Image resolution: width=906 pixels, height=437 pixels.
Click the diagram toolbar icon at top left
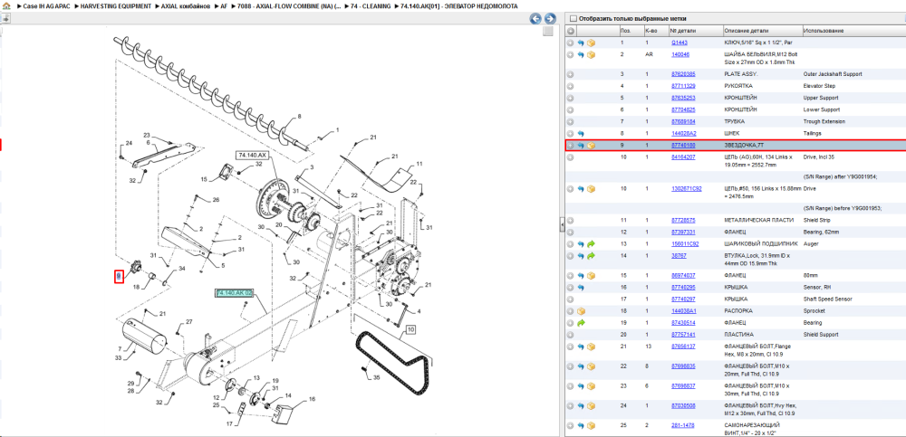tap(5, 18)
